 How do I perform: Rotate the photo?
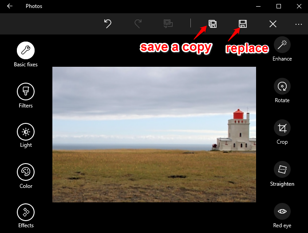click(282, 86)
